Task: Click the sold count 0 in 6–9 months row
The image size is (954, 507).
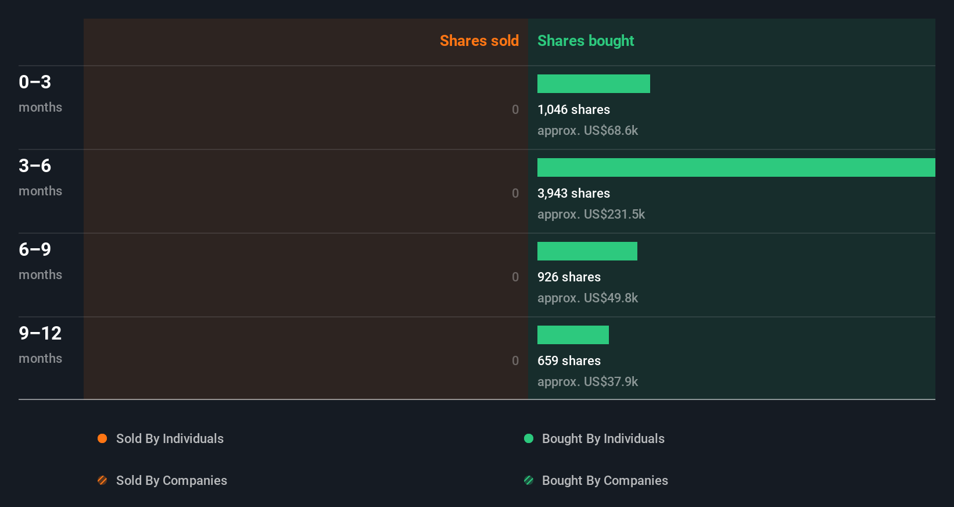Action: click(x=515, y=277)
